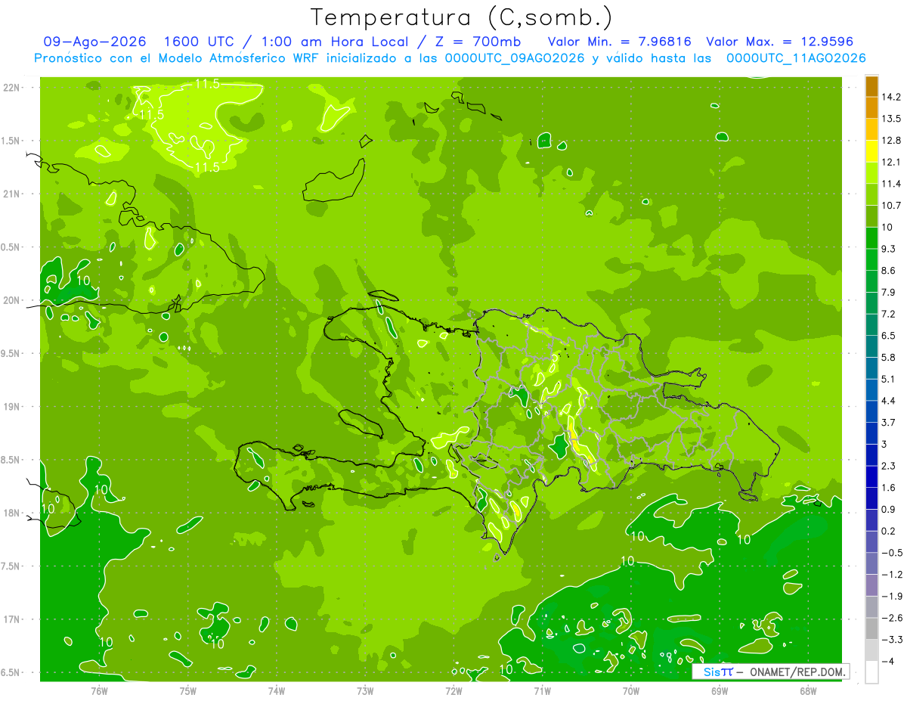Click the '22N' latitude label
907x701 pixels.
tap(13, 88)
